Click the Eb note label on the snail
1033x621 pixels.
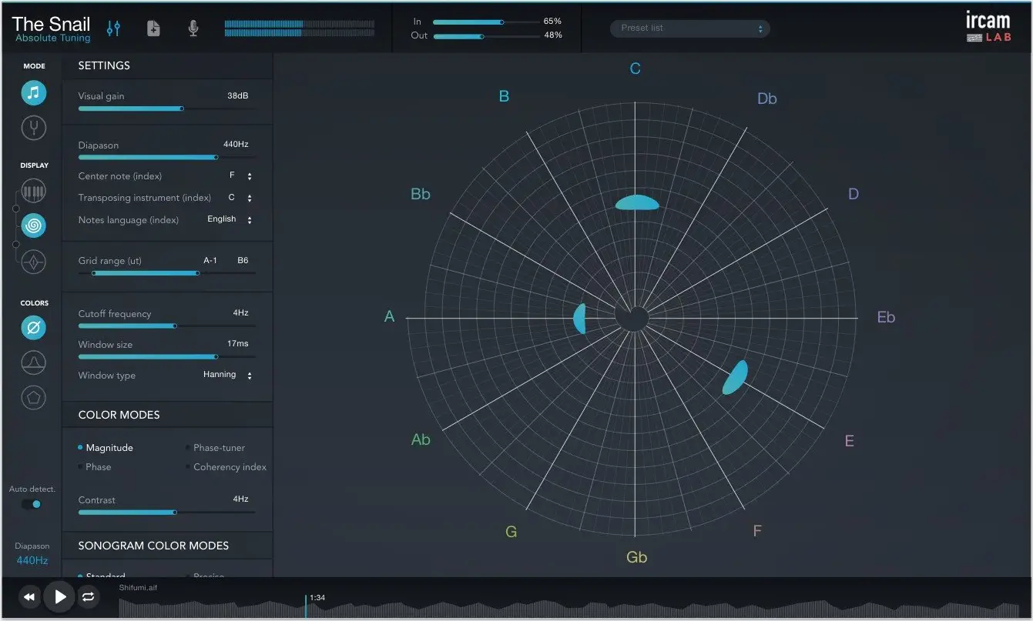tap(887, 317)
